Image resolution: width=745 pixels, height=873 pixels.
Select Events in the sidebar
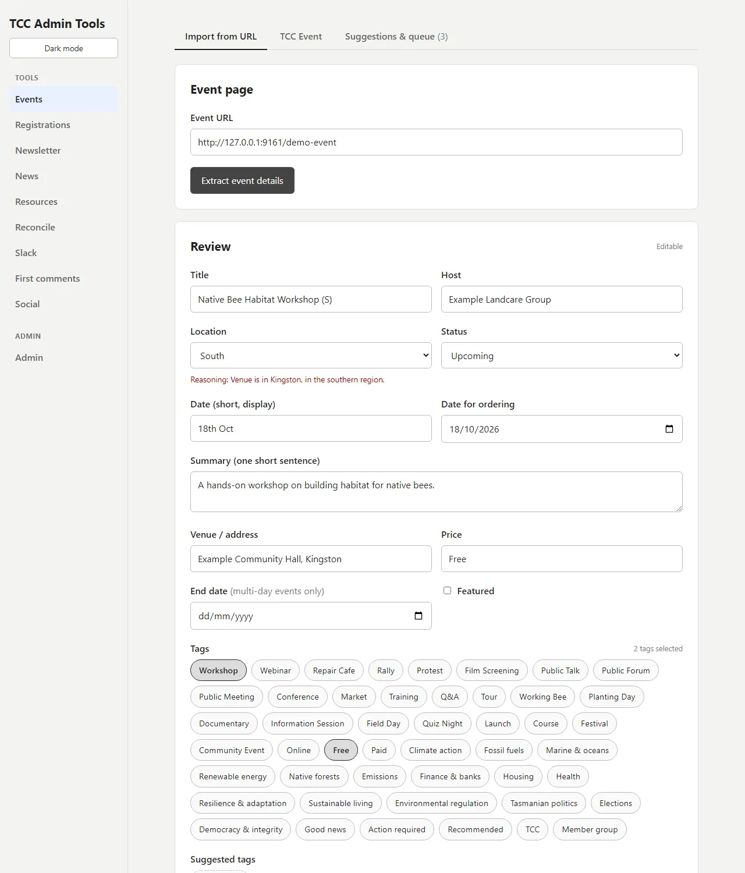63,100
